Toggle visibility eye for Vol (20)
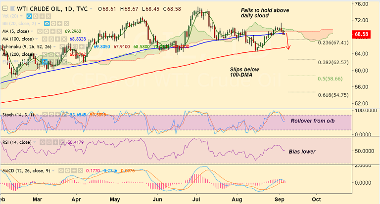 [29, 16]
